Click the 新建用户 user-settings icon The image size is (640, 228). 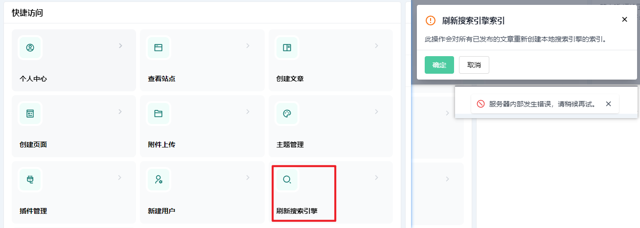[x=158, y=179]
